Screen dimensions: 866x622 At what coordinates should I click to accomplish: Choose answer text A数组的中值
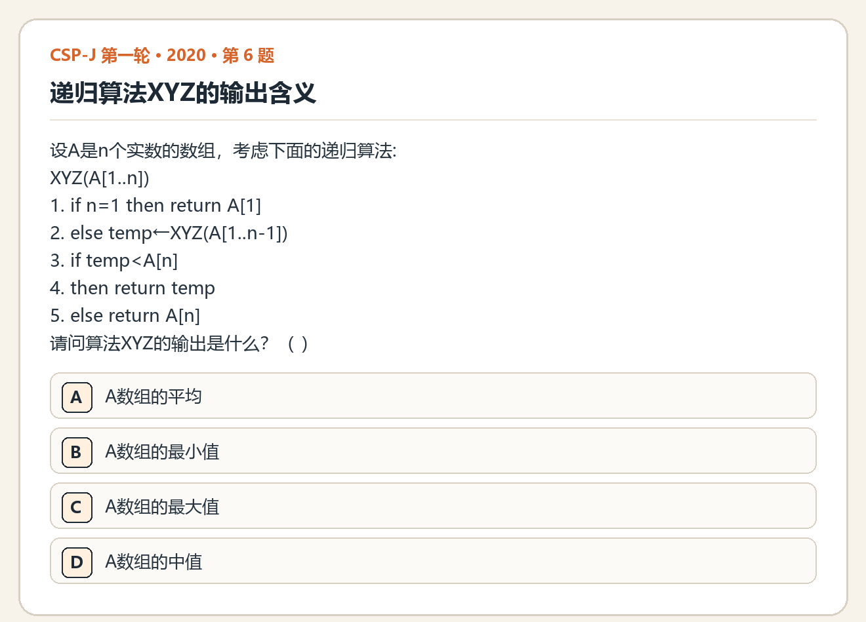click(x=154, y=562)
